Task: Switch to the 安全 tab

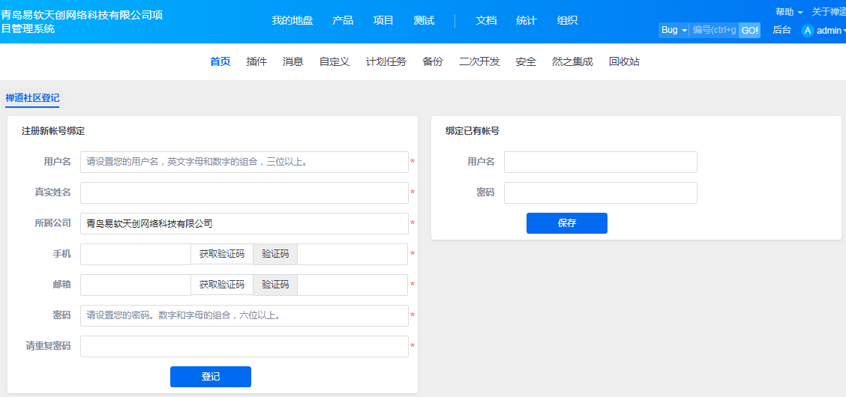Action: pyautogui.click(x=526, y=61)
